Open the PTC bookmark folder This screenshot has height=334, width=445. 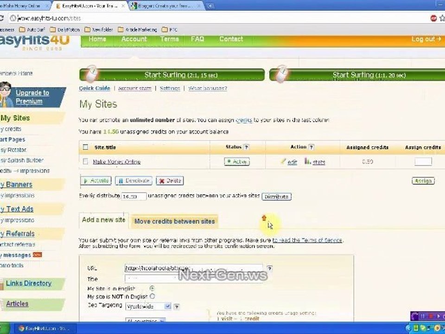click(x=170, y=30)
